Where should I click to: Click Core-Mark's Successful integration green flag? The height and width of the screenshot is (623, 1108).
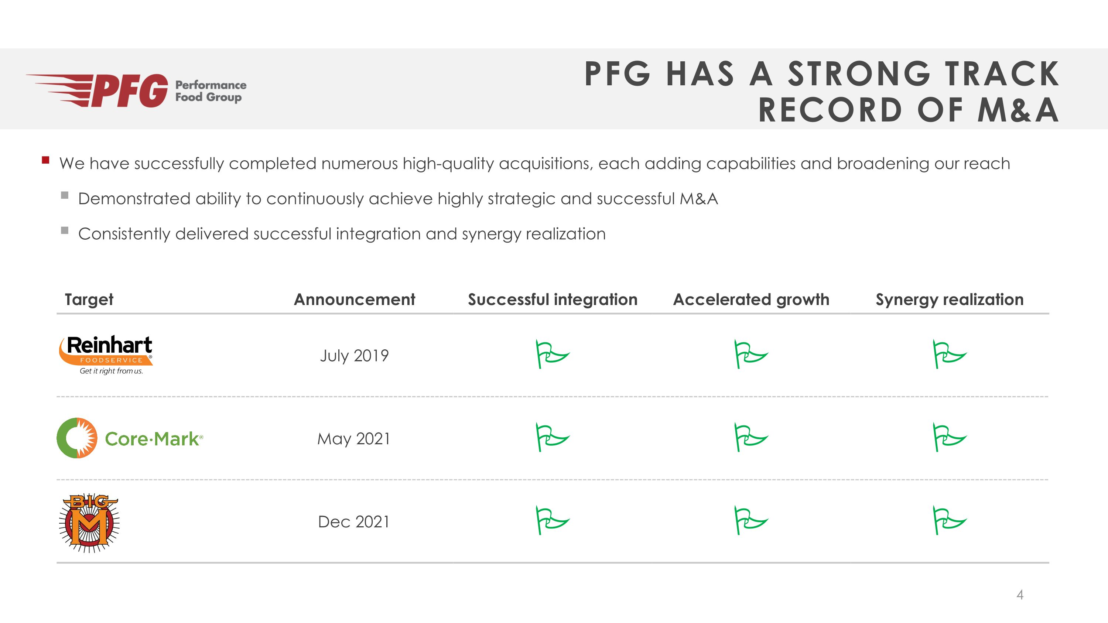point(552,437)
